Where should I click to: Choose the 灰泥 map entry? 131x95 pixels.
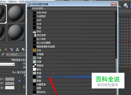pos(74,24)
